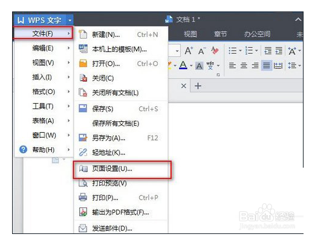Apply distributed alignment

click(x=278, y=66)
